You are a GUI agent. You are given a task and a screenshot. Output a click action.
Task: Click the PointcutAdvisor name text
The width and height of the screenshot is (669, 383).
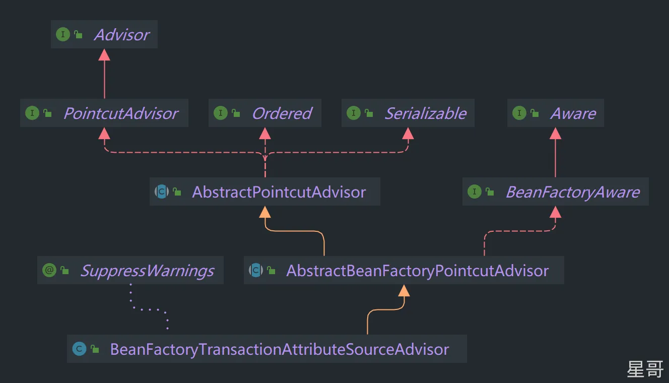coord(120,113)
